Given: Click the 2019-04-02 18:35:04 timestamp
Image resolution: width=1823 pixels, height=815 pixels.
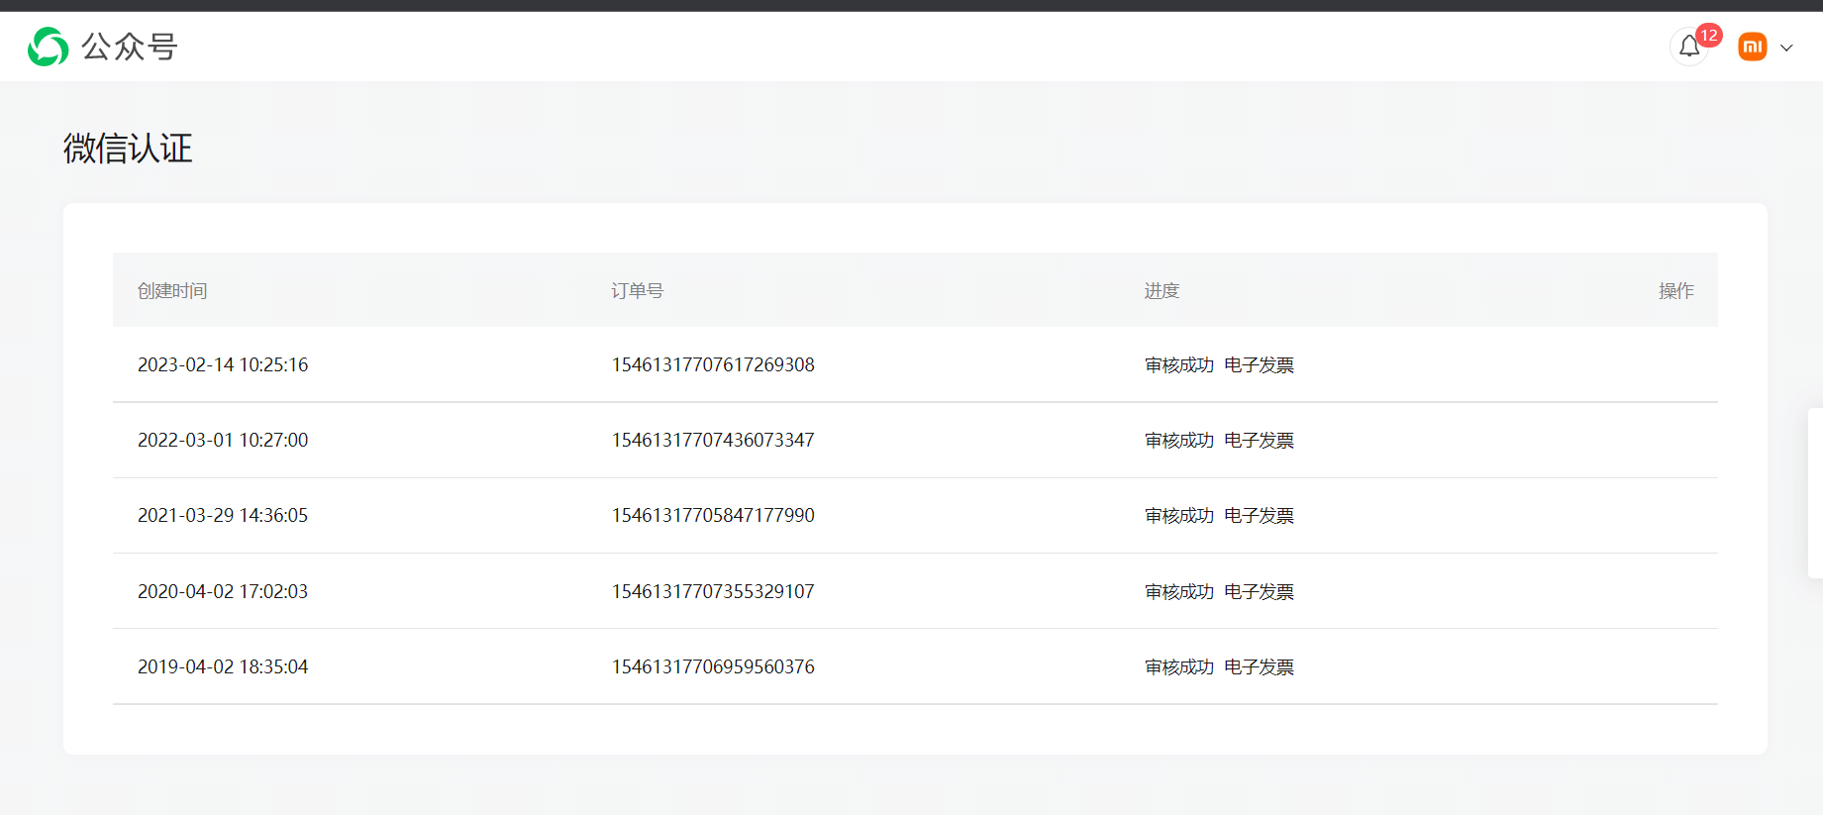Looking at the screenshot, I should click(223, 666).
